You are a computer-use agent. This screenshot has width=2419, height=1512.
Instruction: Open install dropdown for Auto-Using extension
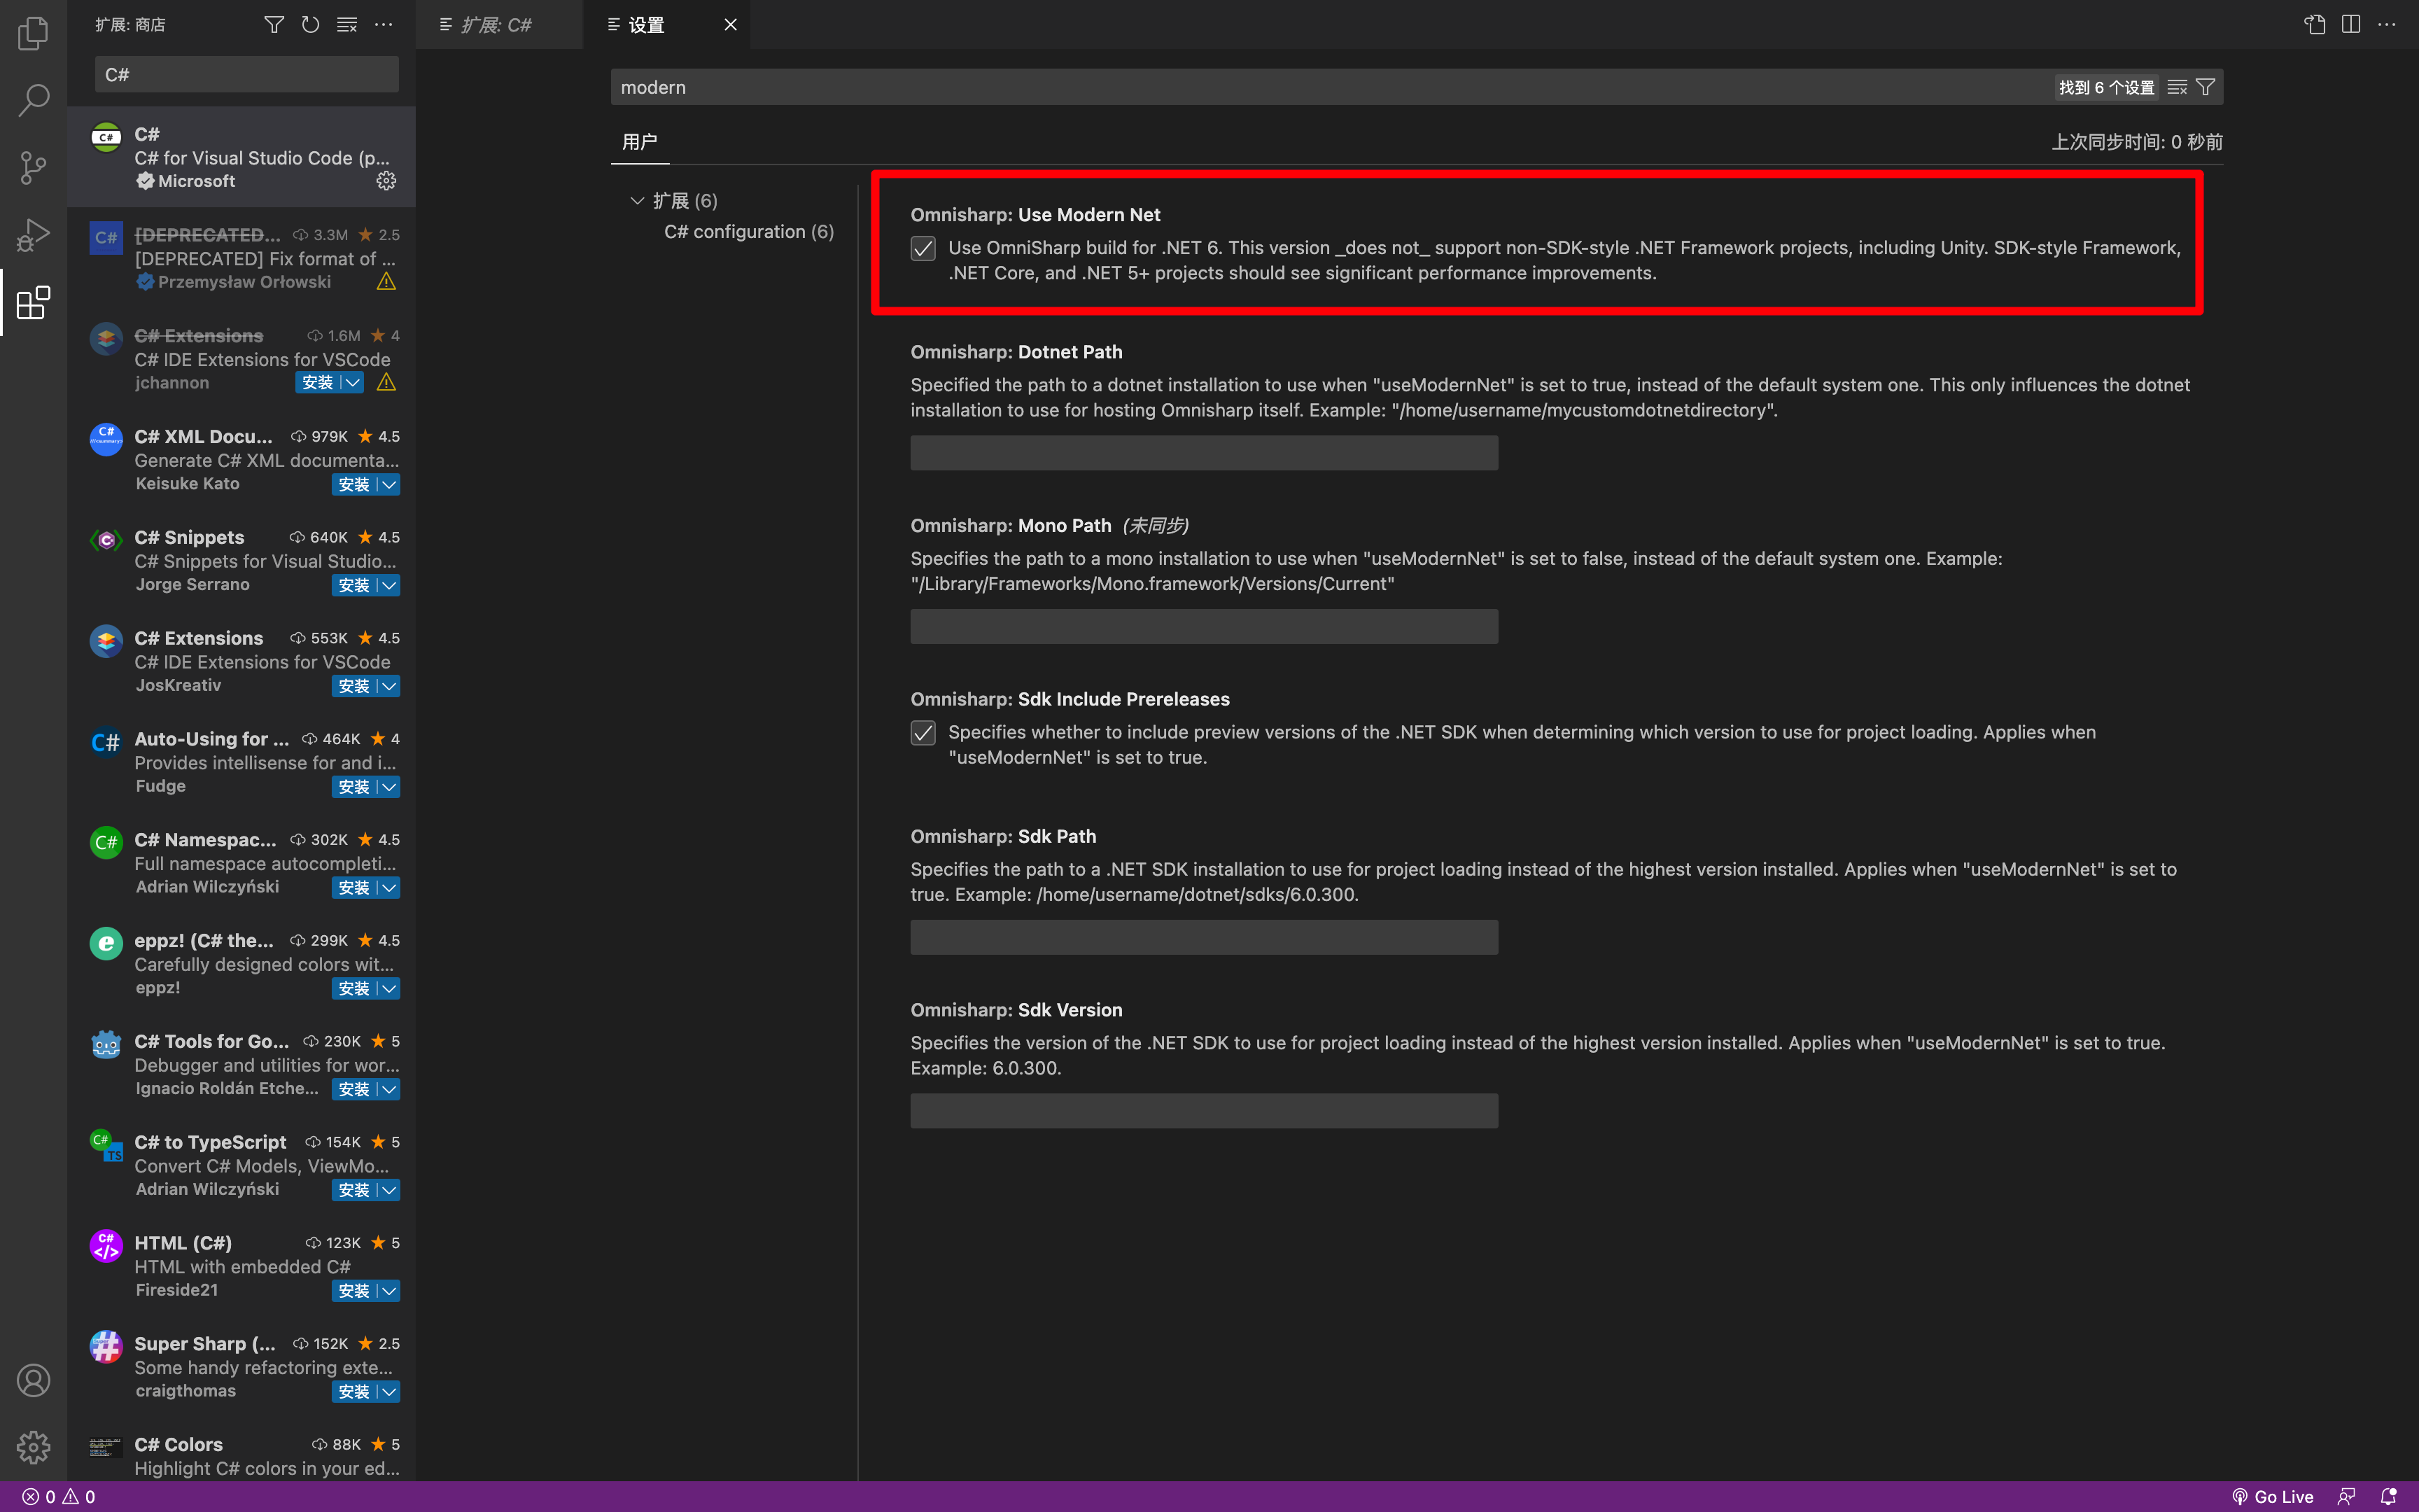(389, 787)
